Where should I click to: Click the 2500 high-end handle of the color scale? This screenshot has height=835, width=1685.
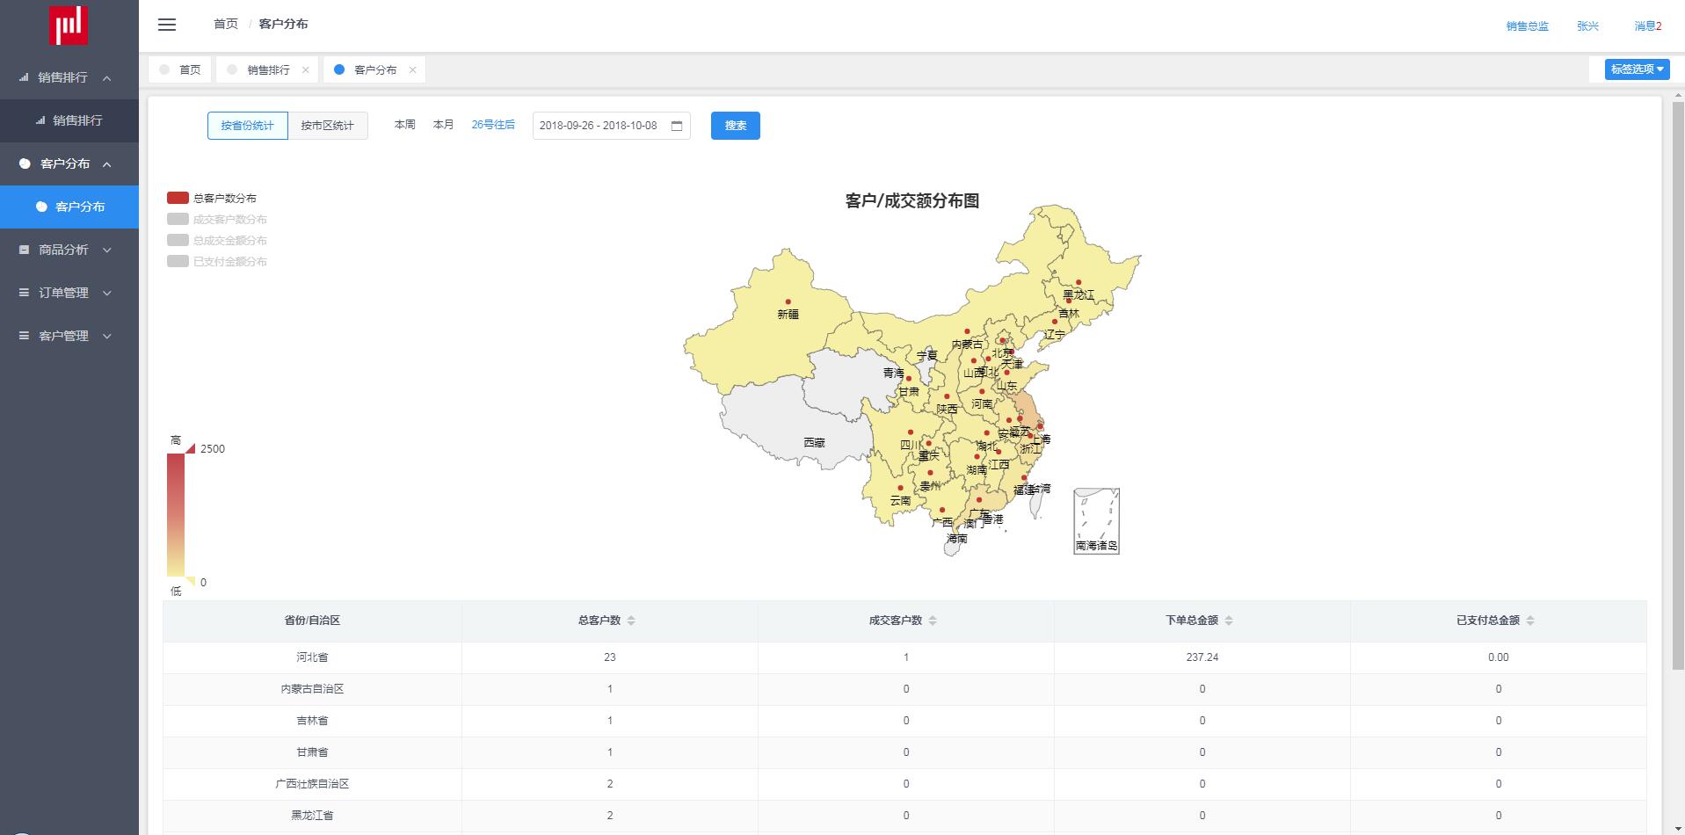pyautogui.click(x=190, y=448)
